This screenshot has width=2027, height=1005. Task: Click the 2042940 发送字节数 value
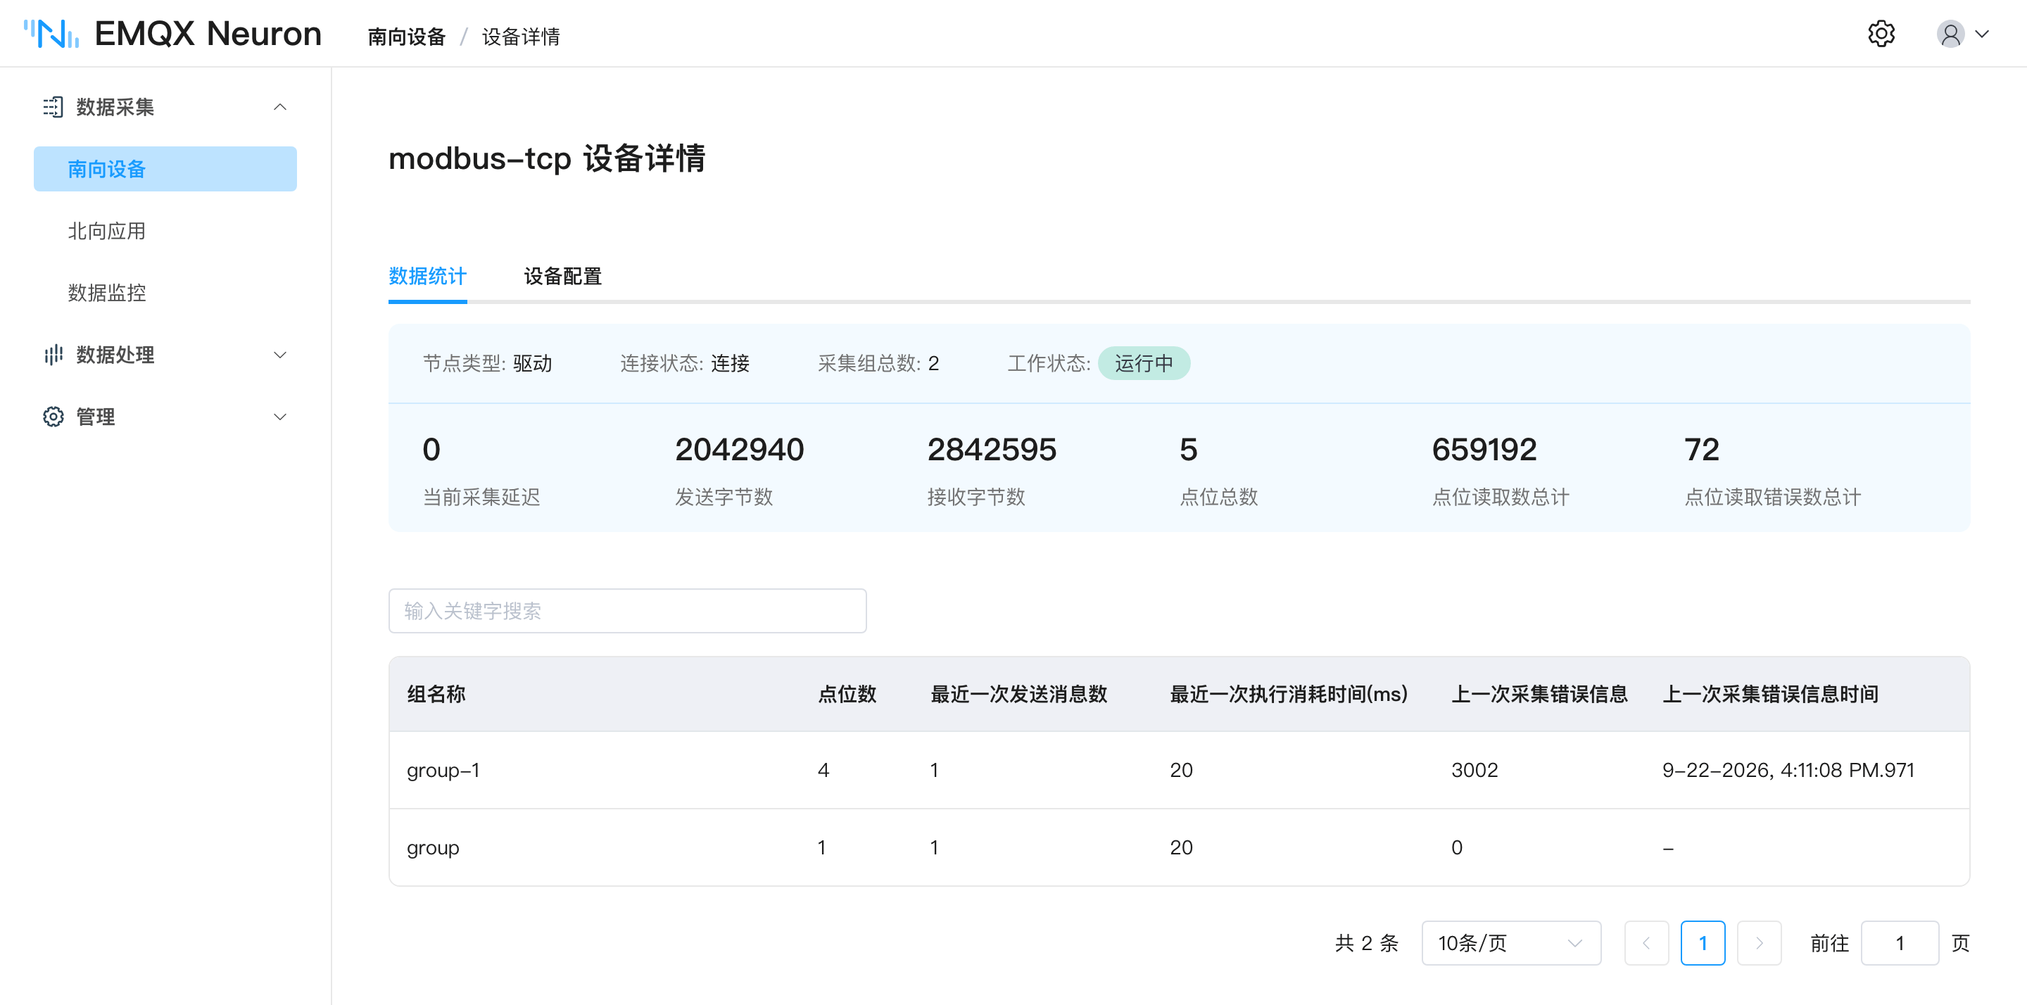739,450
